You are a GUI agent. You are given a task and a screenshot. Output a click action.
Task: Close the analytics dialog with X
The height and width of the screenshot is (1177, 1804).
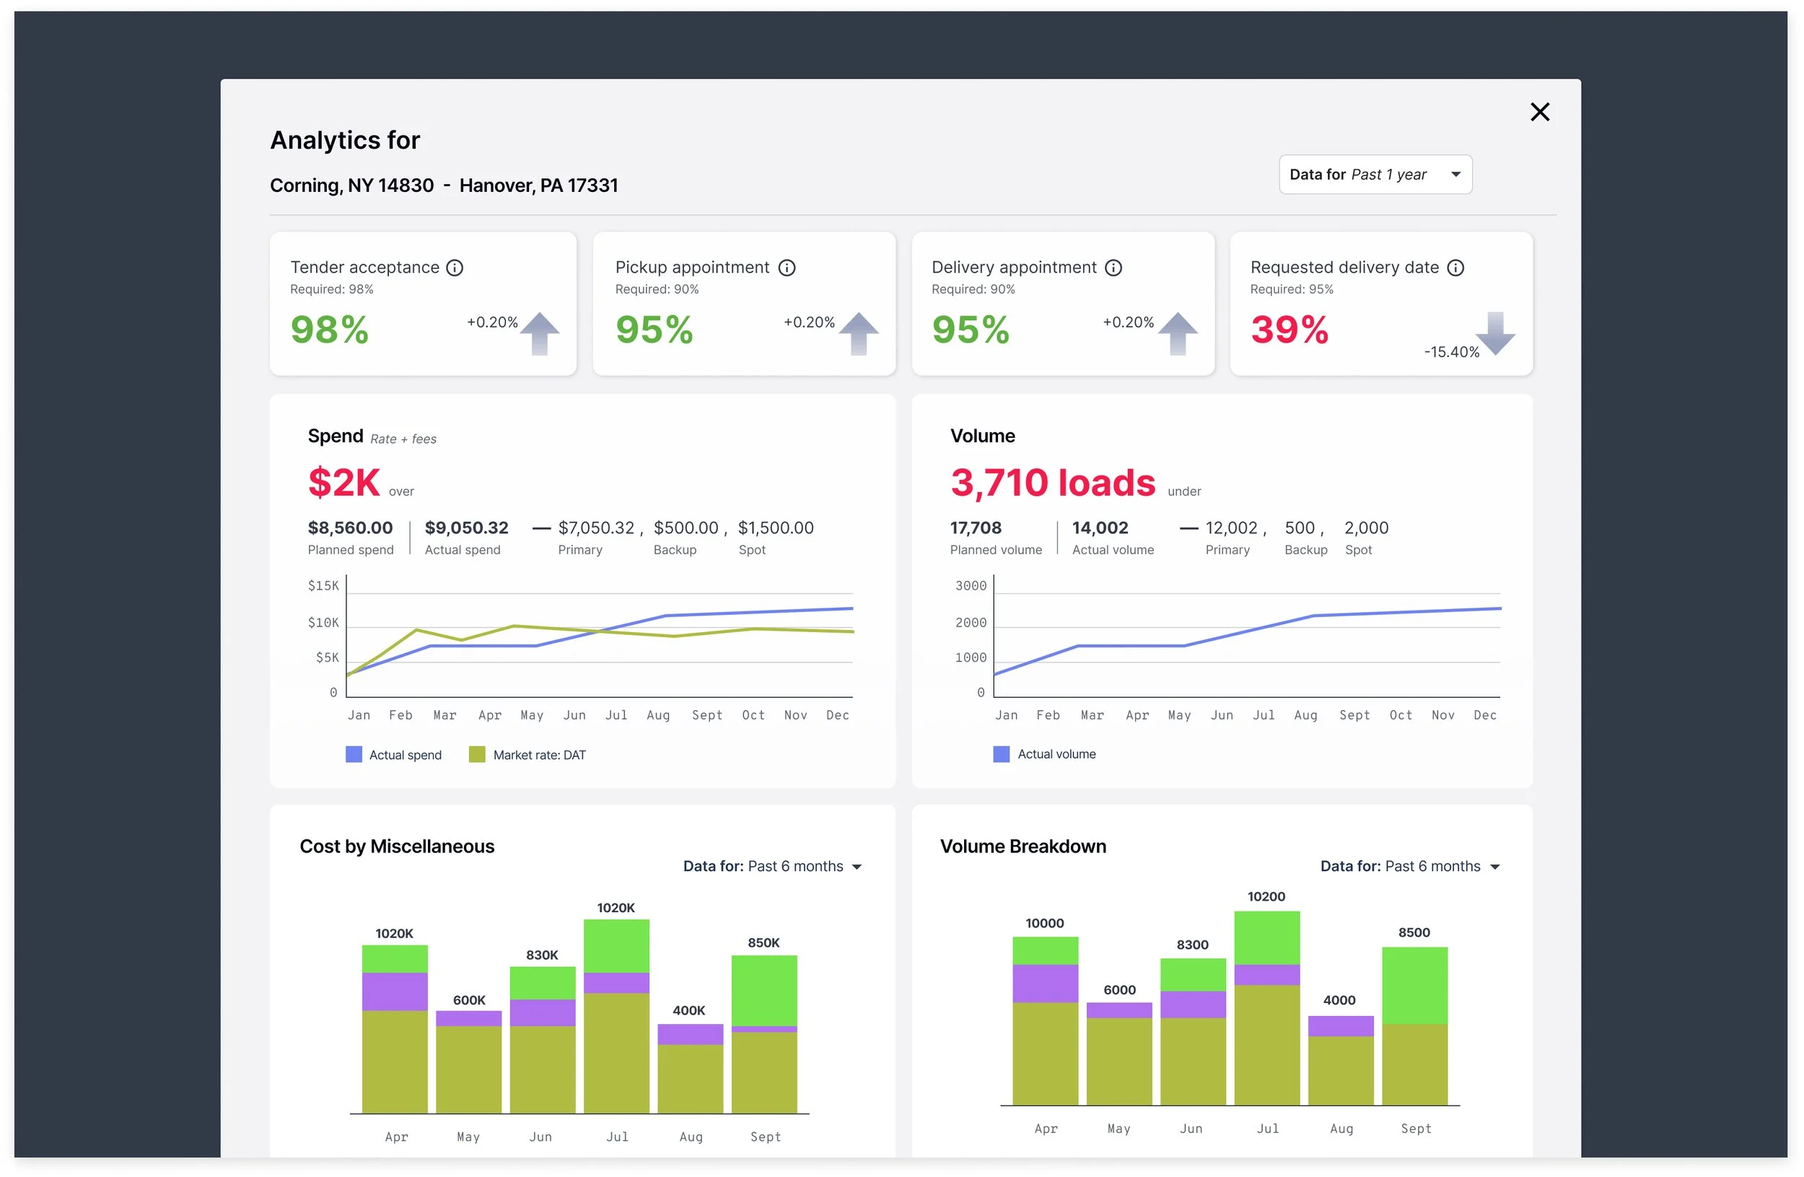[x=1539, y=112]
